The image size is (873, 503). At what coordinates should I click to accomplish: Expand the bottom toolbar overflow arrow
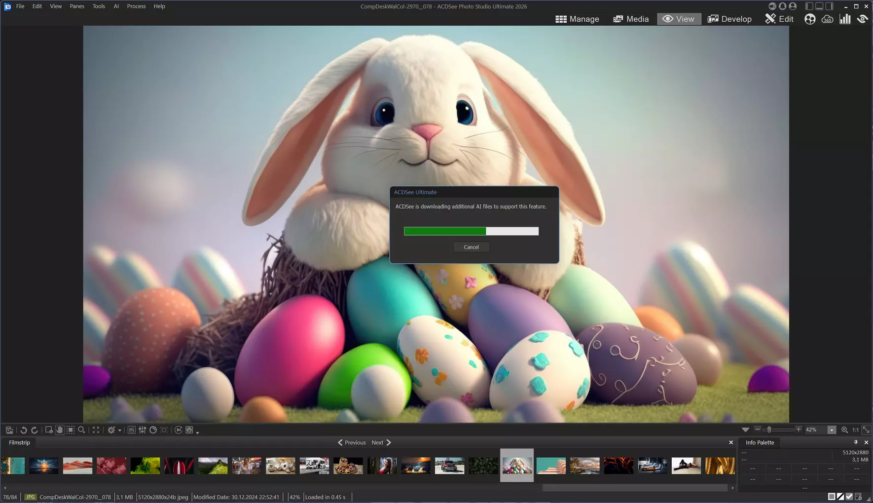197,432
